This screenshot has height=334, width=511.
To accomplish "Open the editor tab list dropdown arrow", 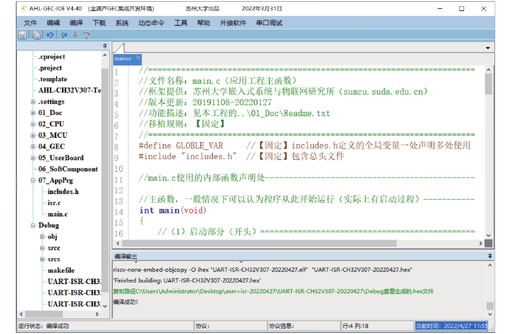I will coord(488,48).
